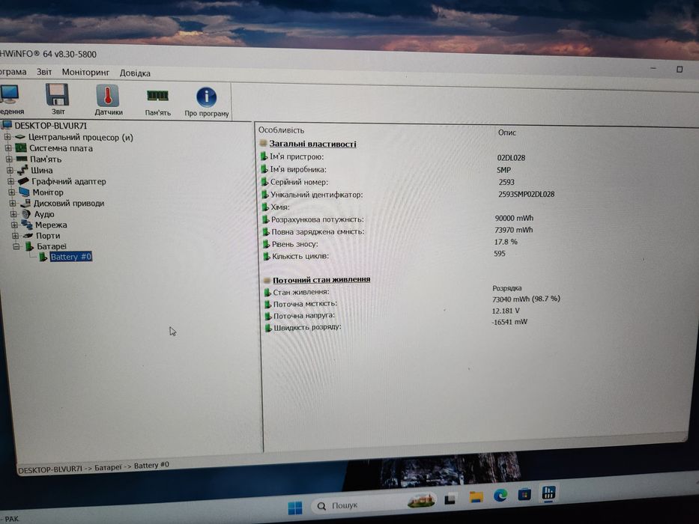This screenshot has width=699, height=524.
Task: Open the Пам'ять memory toolbar icon
Action: coord(157,96)
